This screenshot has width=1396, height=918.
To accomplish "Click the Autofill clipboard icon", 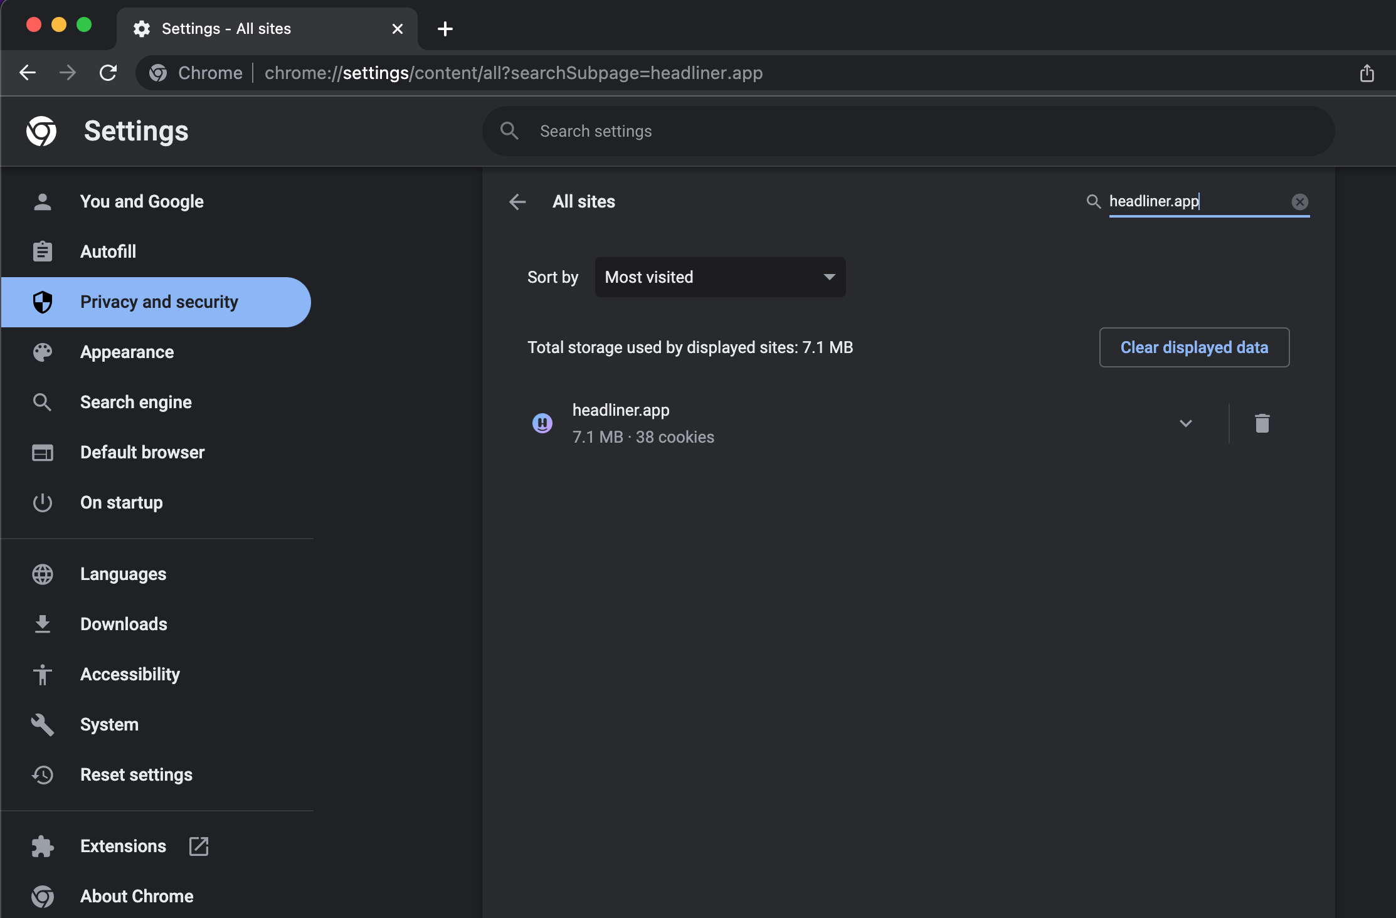I will pos(43,251).
